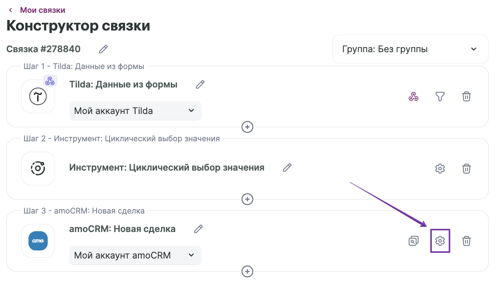
Task: Add step after Шаг 2
Action: coord(247,199)
